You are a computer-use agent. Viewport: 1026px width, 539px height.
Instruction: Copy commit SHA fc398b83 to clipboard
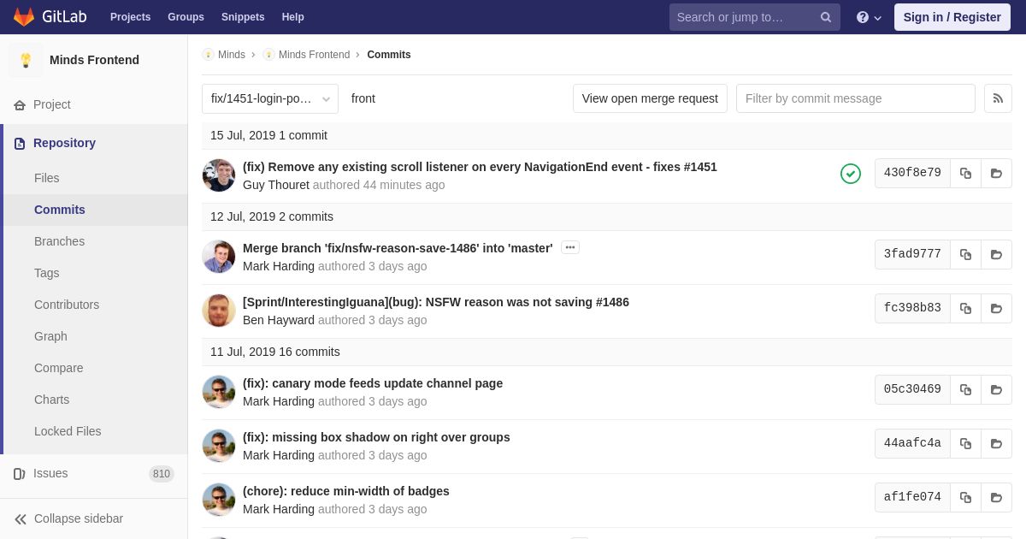pos(965,308)
